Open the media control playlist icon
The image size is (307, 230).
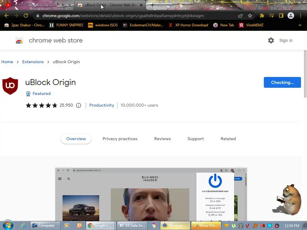[272, 16]
